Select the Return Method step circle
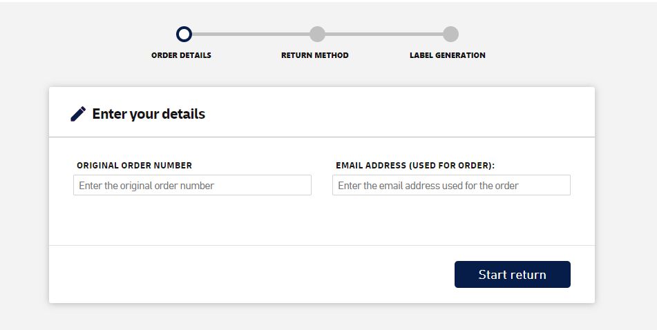657x330 pixels. 317,34
